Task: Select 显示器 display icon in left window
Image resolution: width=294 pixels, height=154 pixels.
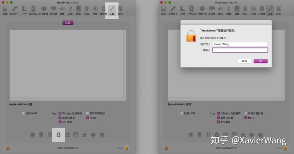Action: coord(53,10)
